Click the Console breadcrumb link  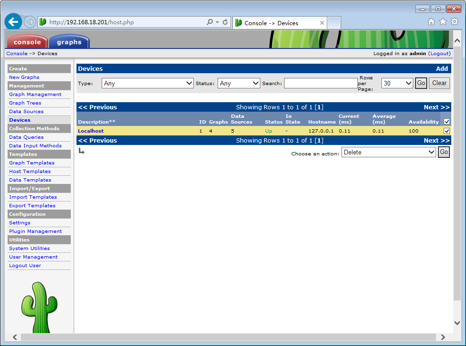pos(17,54)
